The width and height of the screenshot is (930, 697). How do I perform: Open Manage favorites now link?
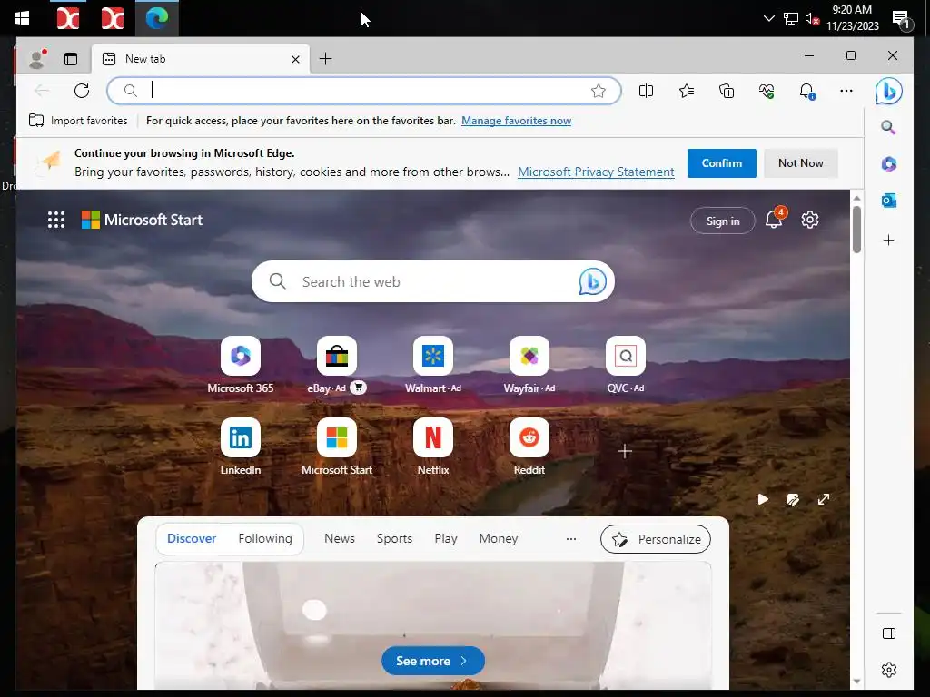point(516,121)
